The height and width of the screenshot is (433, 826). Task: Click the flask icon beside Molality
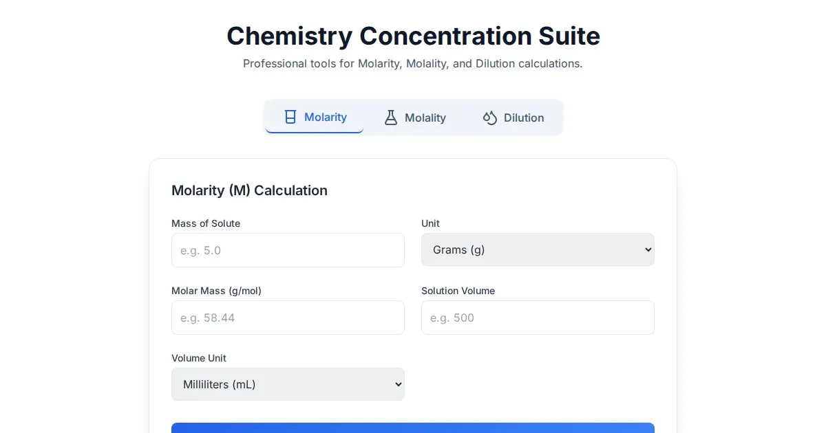(391, 118)
